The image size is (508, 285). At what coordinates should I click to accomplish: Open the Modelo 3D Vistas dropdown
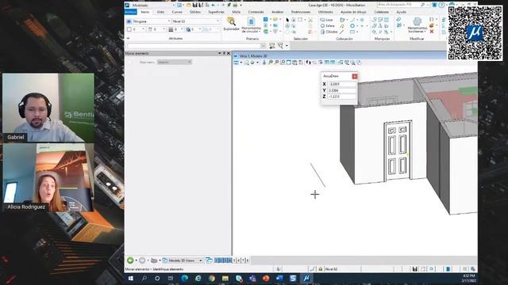(x=183, y=260)
